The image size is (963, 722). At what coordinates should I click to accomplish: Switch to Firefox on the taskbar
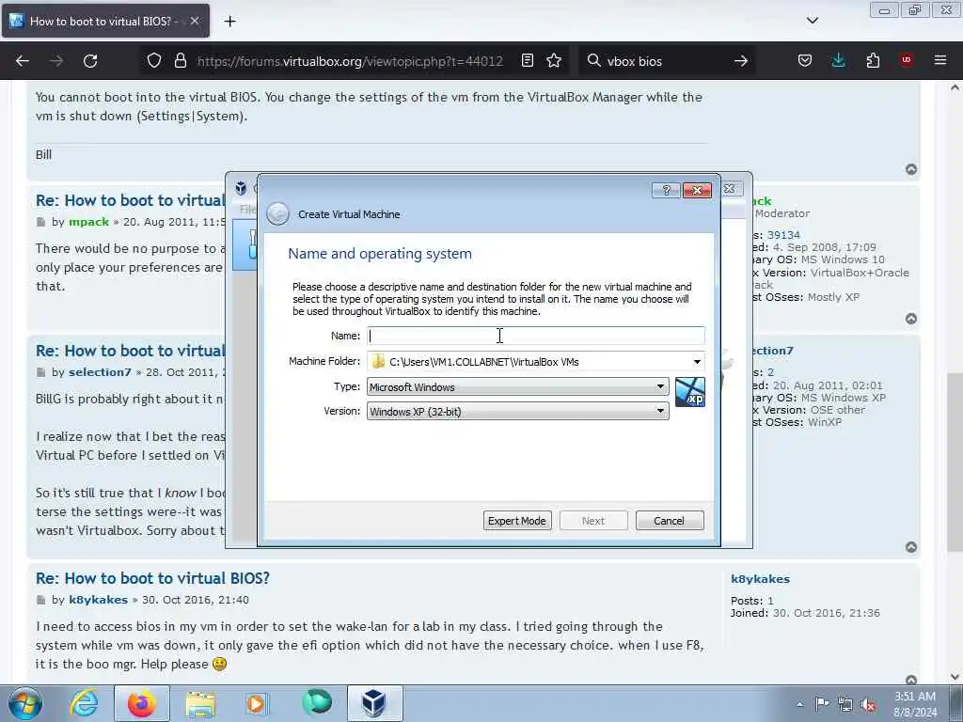(142, 703)
